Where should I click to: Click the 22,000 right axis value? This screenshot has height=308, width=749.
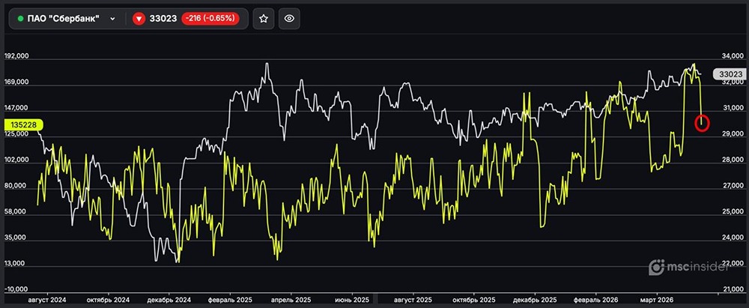coord(731,264)
